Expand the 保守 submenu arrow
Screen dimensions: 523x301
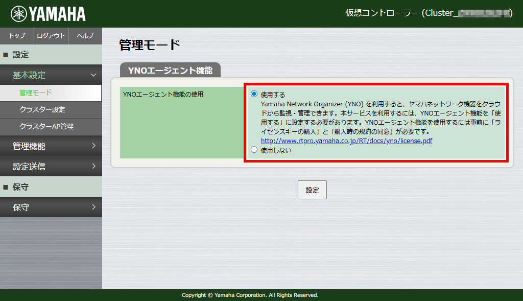click(x=94, y=207)
